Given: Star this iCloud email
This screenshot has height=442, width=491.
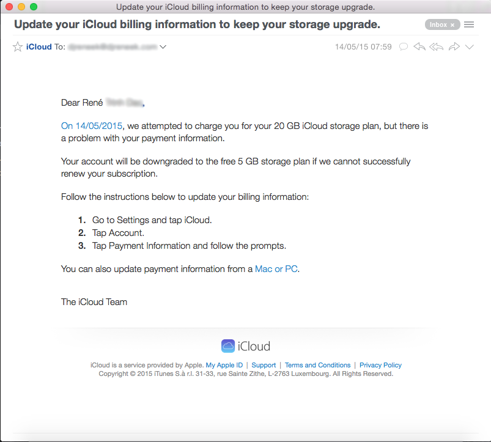Looking at the screenshot, I should click(x=18, y=47).
